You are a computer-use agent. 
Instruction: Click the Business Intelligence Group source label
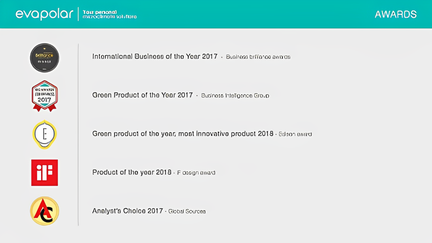[235, 96]
